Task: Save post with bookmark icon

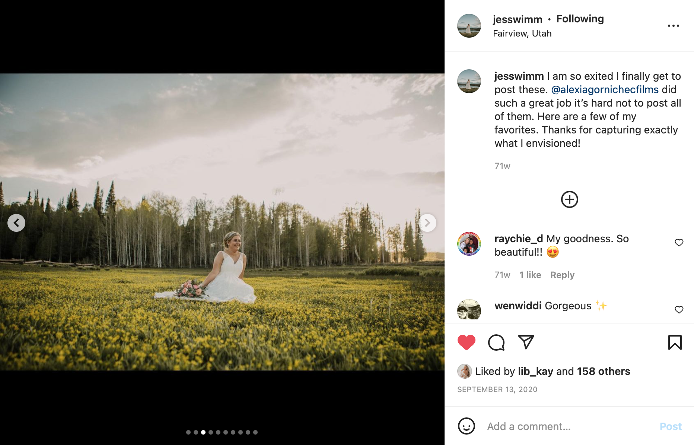Action: [x=675, y=342]
